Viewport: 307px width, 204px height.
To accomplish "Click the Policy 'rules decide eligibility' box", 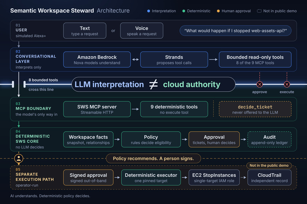I will tap(151, 139).
